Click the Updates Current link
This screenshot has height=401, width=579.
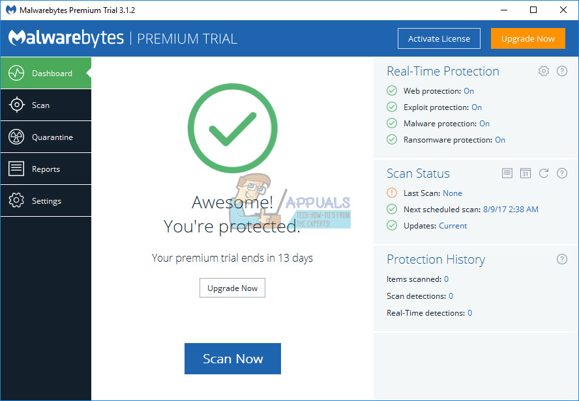[x=453, y=225]
